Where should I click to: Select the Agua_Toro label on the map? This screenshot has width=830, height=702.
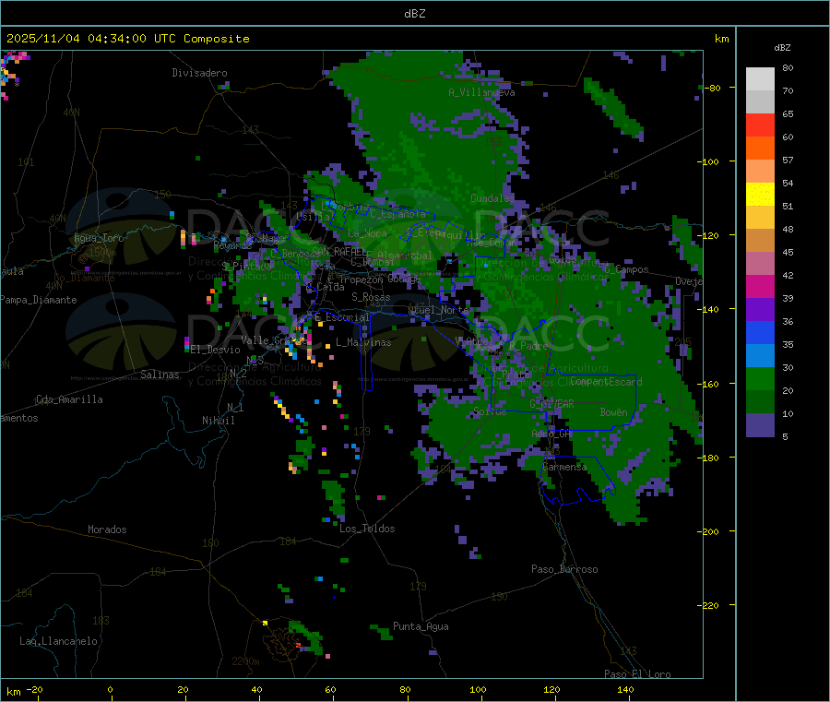coord(99,238)
